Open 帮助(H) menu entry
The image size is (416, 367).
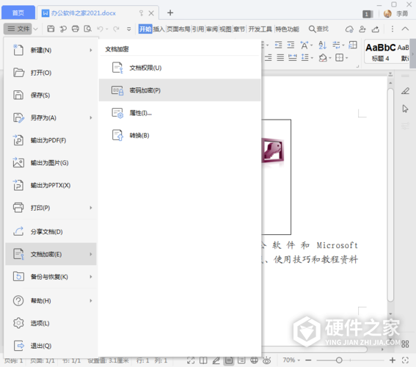(51, 301)
